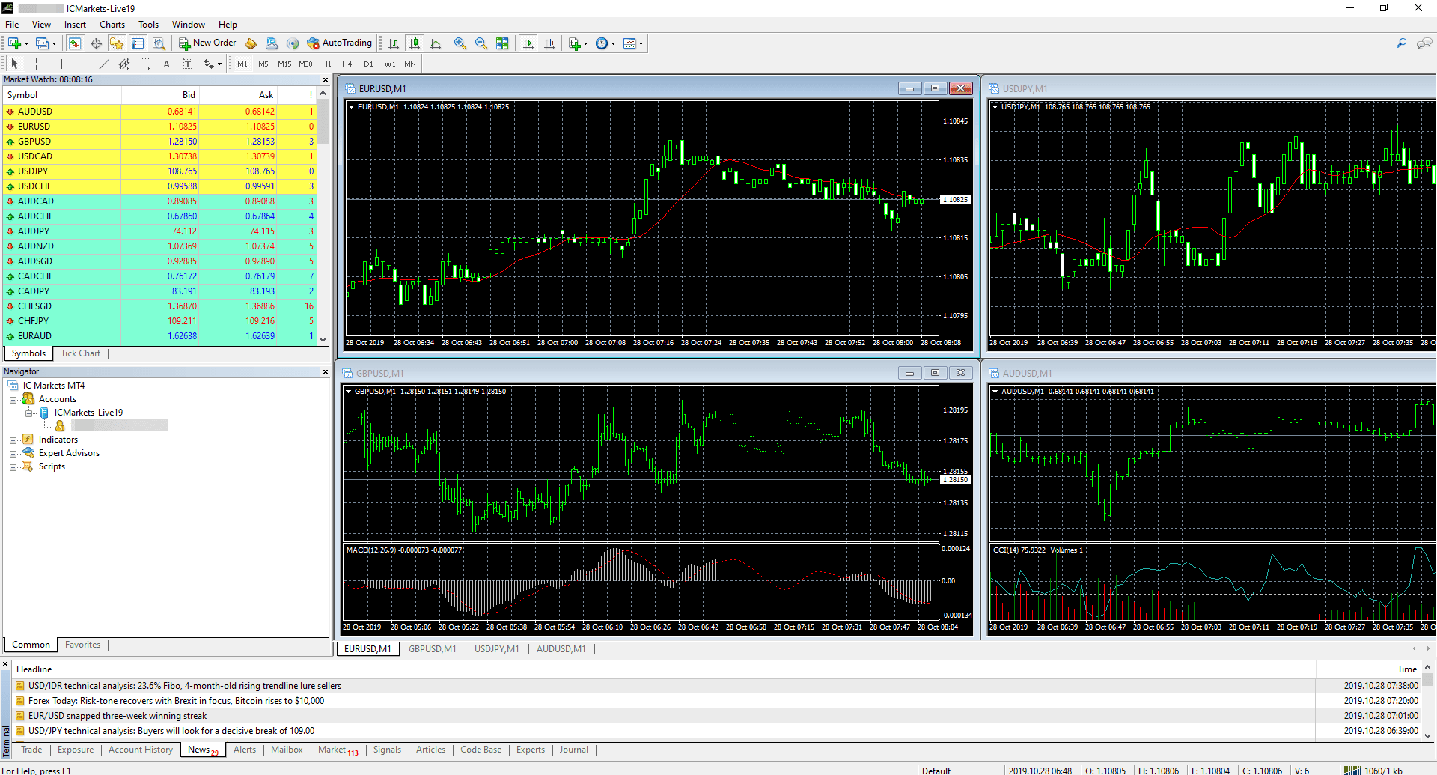Expand the Expert Advisors group
The image size is (1437, 775).
pyautogui.click(x=13, y=452)
